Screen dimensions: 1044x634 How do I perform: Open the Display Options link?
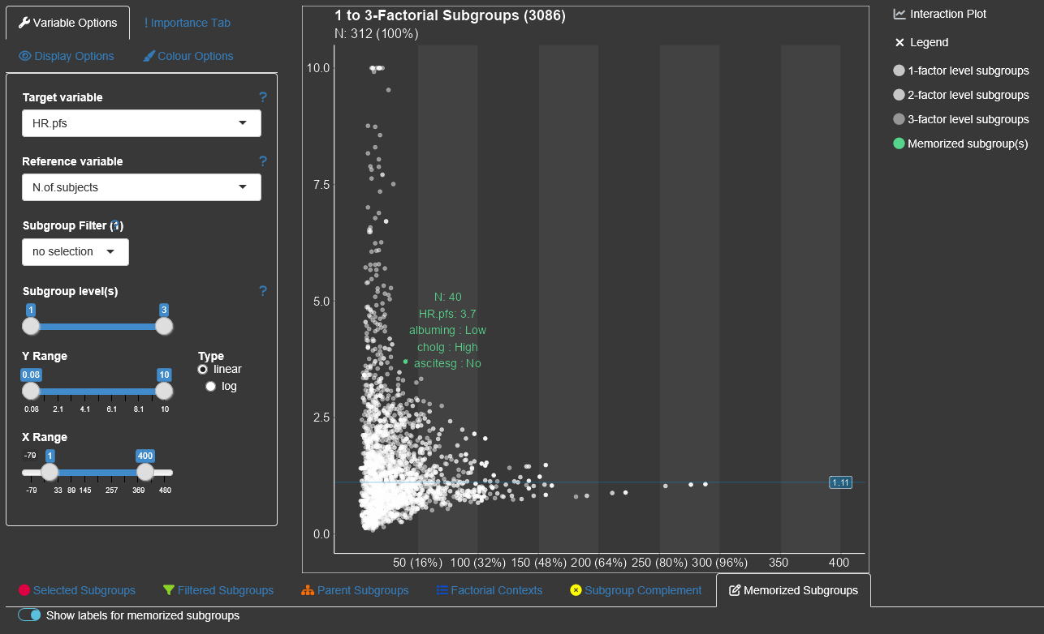(67, 56)
